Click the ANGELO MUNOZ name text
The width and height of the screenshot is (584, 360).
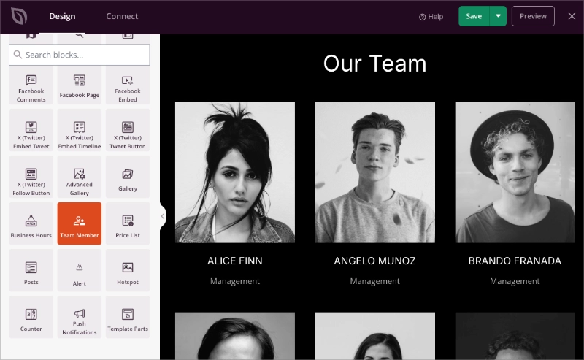coord(374,261)
